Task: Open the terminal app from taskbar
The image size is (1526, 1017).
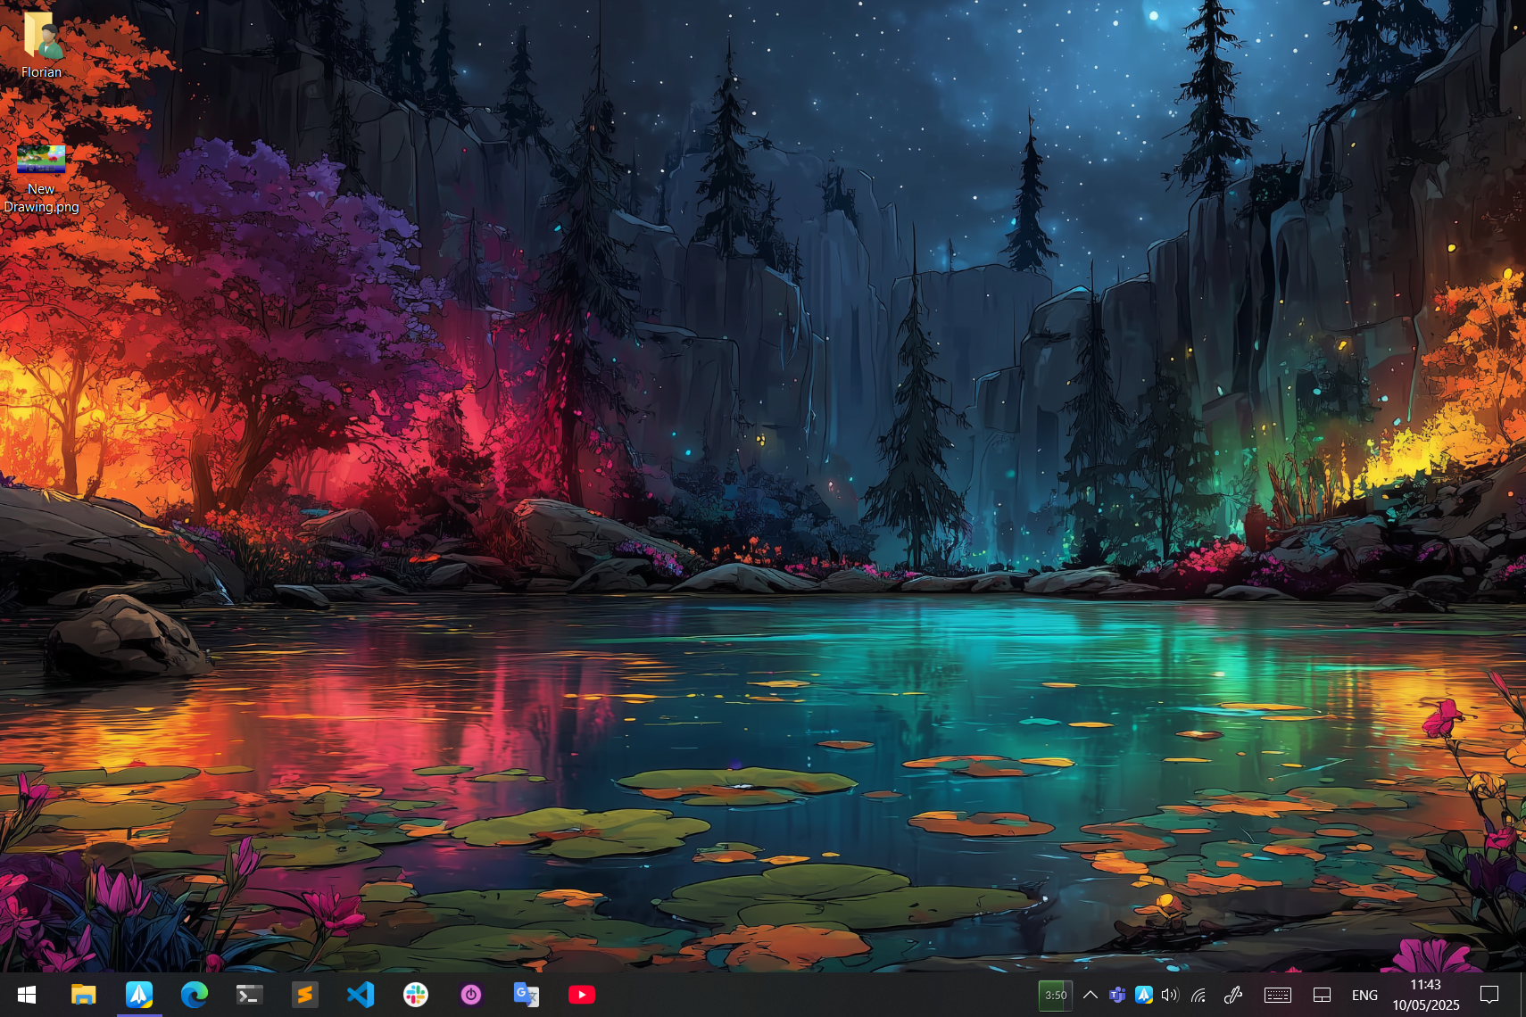Action: [x=250, y=995]
